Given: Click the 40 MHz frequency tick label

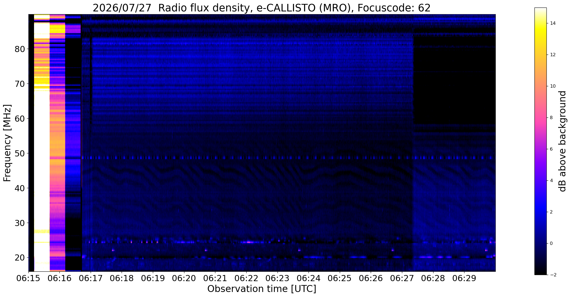Looking at the screenshot, I should point(20,188).
